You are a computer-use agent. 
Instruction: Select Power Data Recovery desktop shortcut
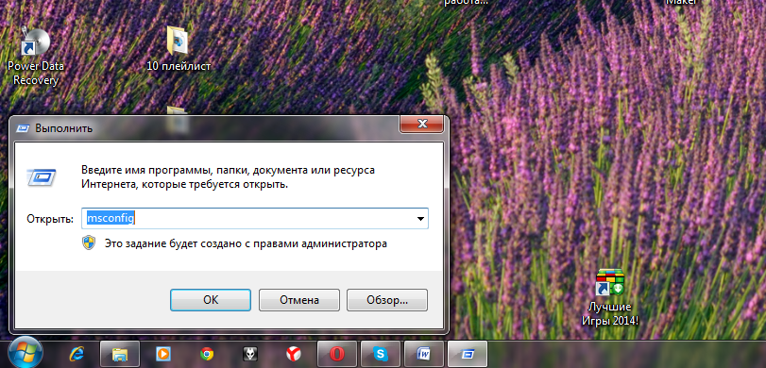point(35,56)
